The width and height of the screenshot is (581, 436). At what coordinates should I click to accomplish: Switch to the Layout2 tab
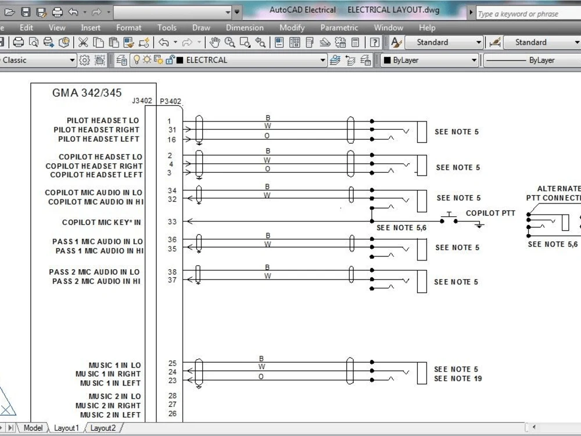point(103,428)
